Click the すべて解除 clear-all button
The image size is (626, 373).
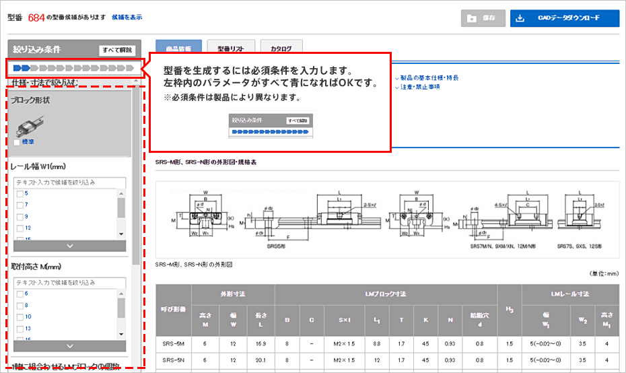117,50
